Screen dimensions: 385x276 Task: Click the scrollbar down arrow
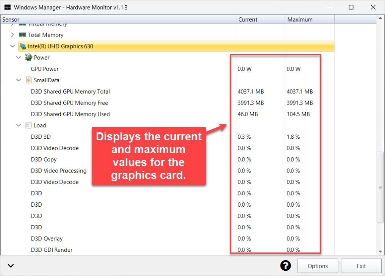pos(380,251)
